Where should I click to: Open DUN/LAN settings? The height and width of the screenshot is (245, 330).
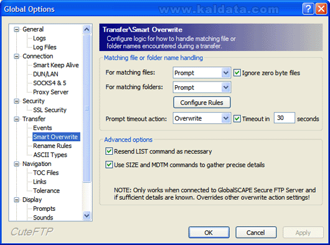click(x=45, y=74)
